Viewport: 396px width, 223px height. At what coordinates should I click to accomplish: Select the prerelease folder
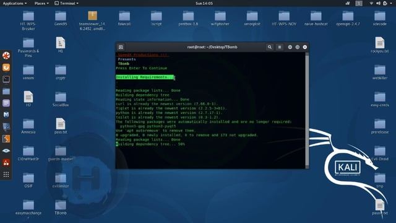[x=380, y=126]
